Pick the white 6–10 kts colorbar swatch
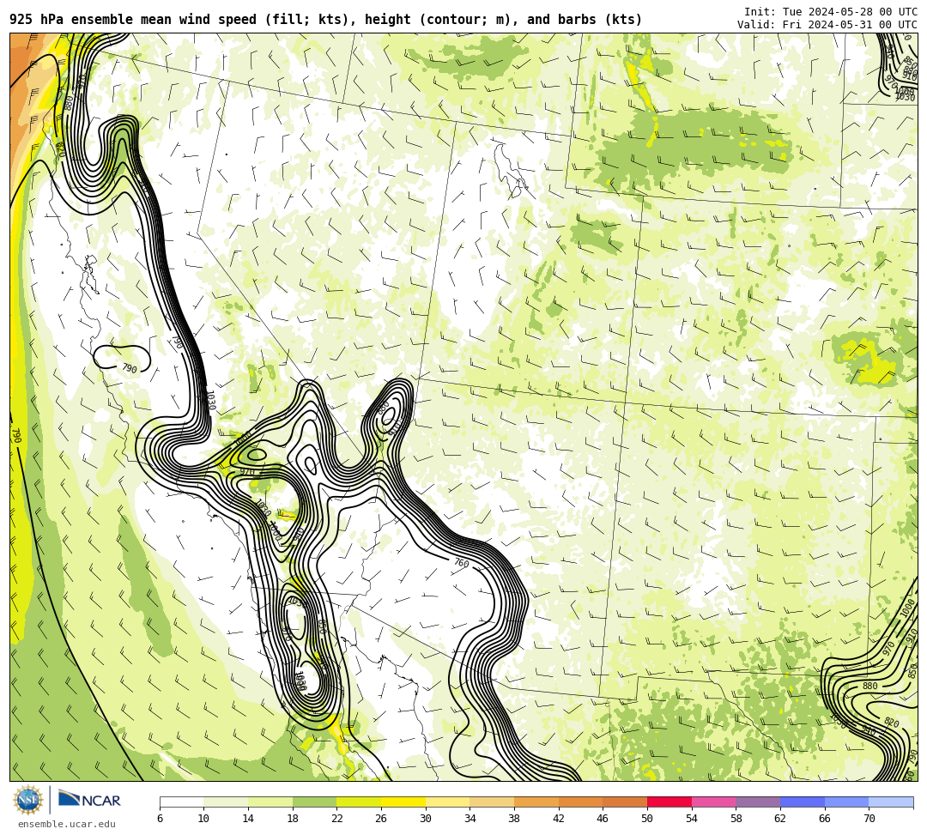927x835 pixels. coord(182,802)
